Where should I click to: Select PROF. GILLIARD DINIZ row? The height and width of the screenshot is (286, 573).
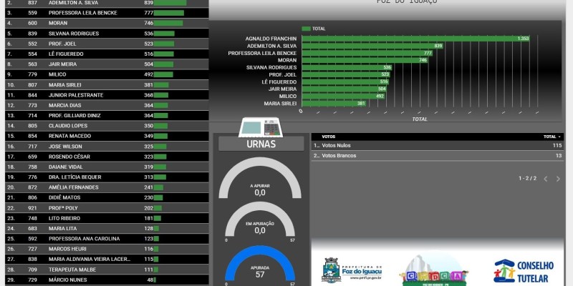[107, 116]
